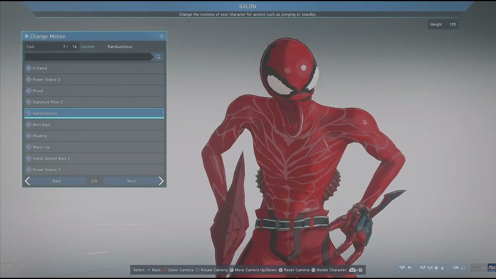Click the right arrow page chevron
This screenshot has height=279, width=496.
(x=161, y=181)
